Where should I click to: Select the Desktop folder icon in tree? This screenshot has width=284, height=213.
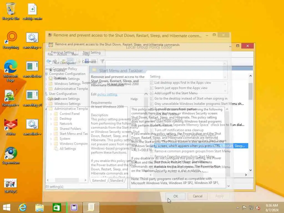pos(56,119)
